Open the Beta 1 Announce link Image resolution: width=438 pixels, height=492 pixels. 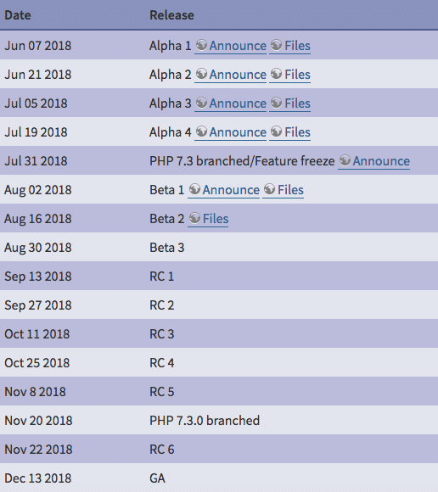223,190
